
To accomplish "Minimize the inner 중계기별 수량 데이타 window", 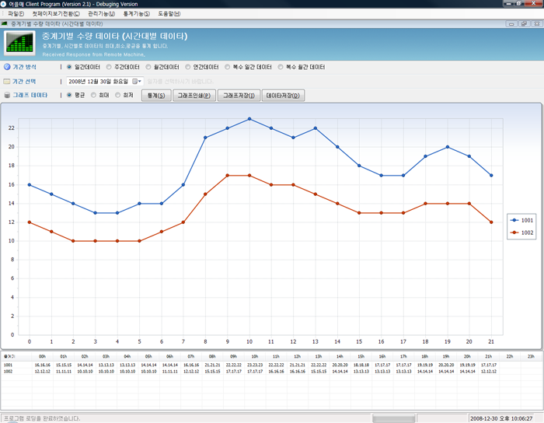I will click(511, 23).
